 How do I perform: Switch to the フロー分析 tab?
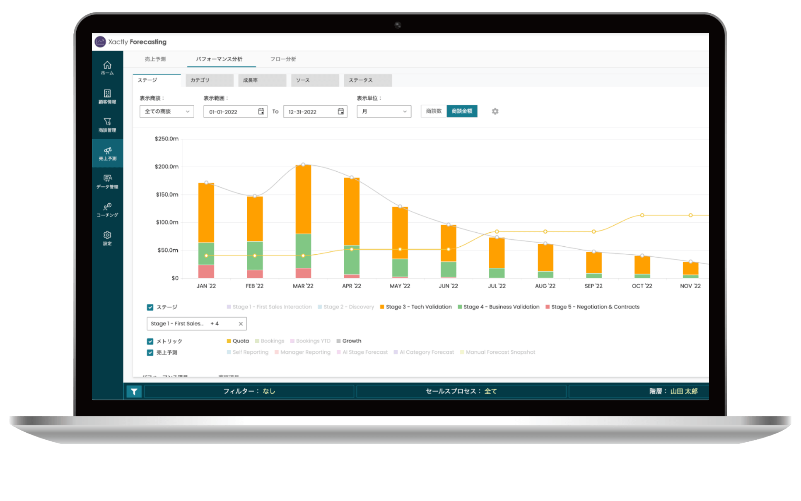pyautogui.click(x=283, y=59)
